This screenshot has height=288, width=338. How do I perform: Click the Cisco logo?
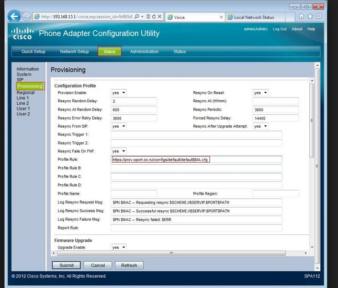point(22,33)
